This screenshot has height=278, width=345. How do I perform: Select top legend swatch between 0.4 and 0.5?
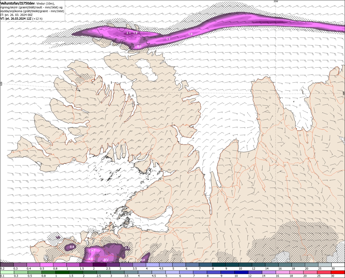(33, 265)
